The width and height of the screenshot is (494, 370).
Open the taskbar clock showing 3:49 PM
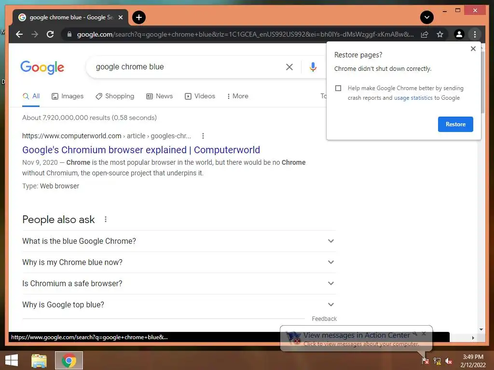coord(473,360)
